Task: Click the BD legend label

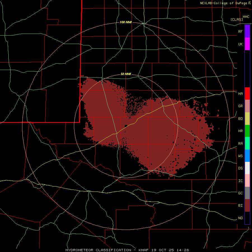Action: (x=240, y=119)
